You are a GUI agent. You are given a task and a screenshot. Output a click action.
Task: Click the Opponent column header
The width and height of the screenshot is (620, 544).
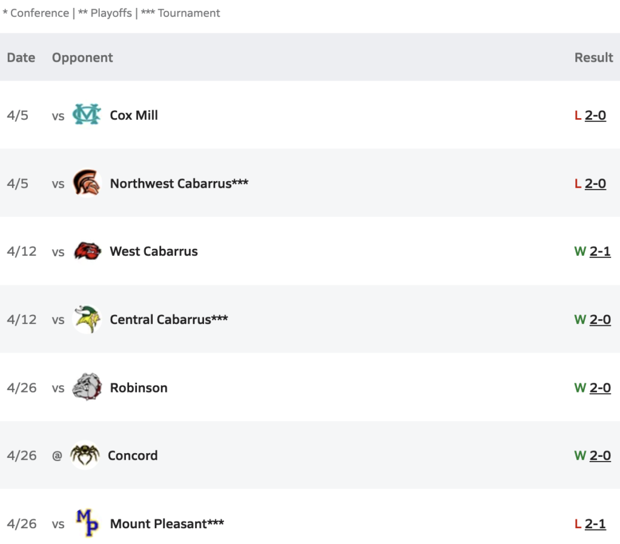tap(82, 58)
